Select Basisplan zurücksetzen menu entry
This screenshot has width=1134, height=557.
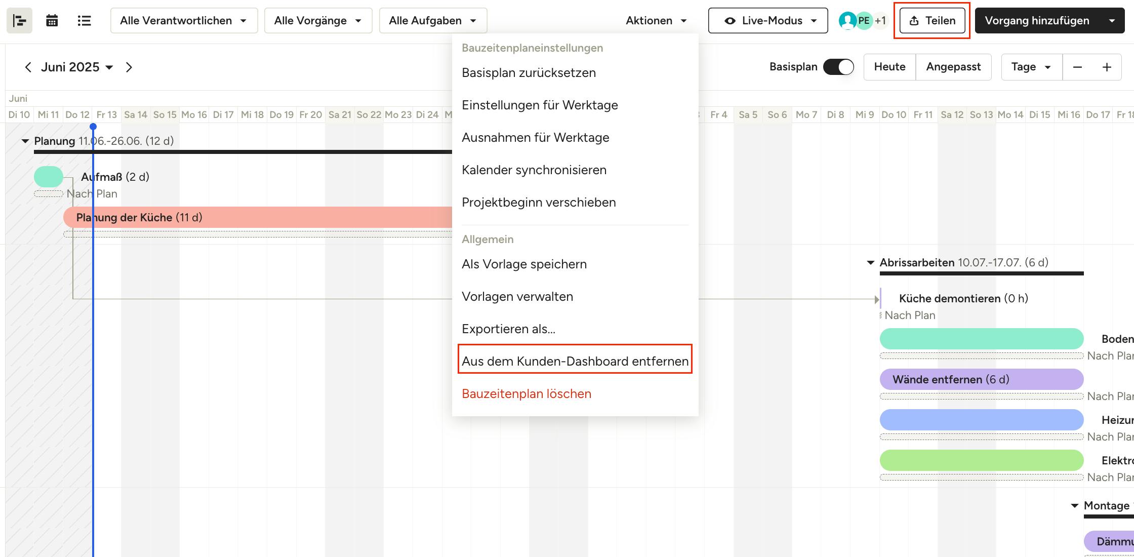point(529,73)
